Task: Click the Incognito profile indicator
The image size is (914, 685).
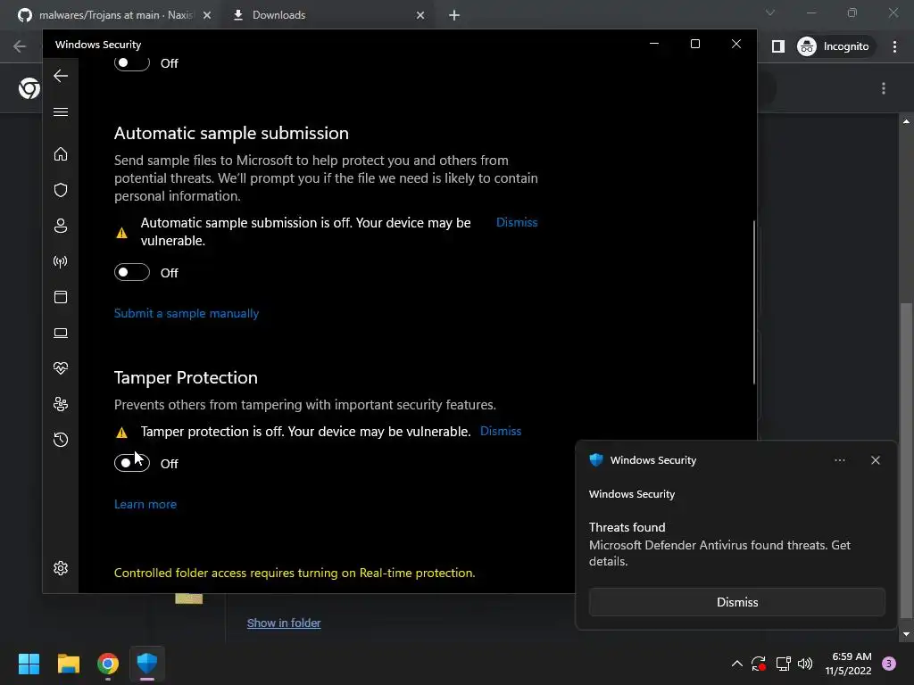Action: [834, 46]
